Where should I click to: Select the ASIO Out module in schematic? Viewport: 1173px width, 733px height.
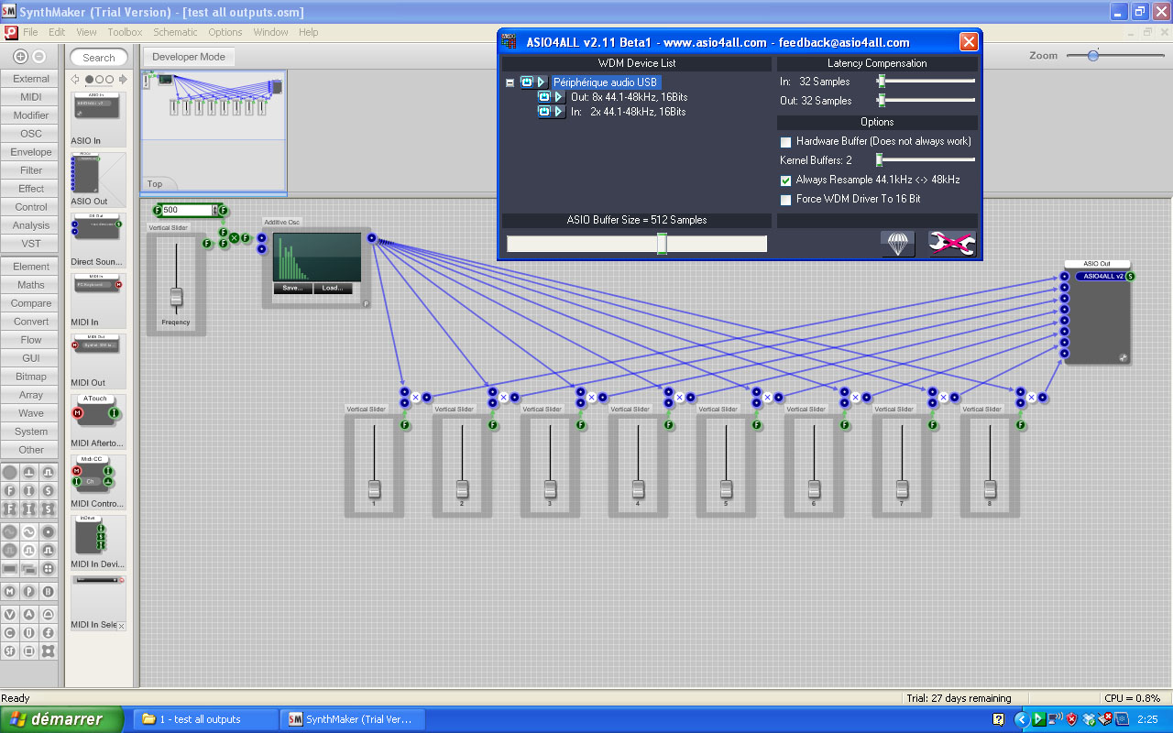coord(1099,314)
